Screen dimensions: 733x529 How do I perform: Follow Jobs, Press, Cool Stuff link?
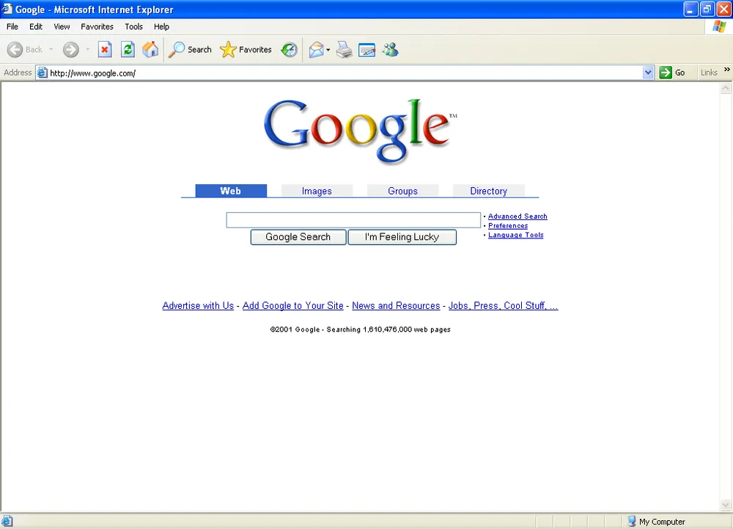503,305
